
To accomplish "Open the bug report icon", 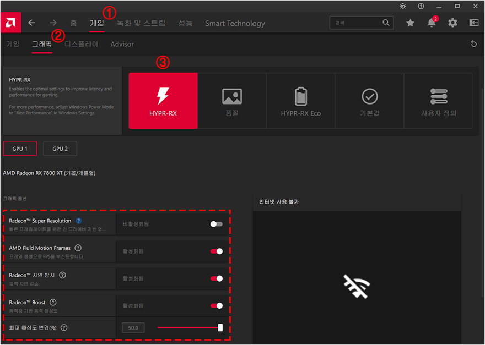I will (403, 6).
